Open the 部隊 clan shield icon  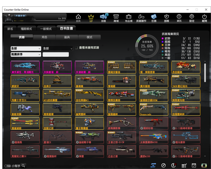(x=167, y=18)
